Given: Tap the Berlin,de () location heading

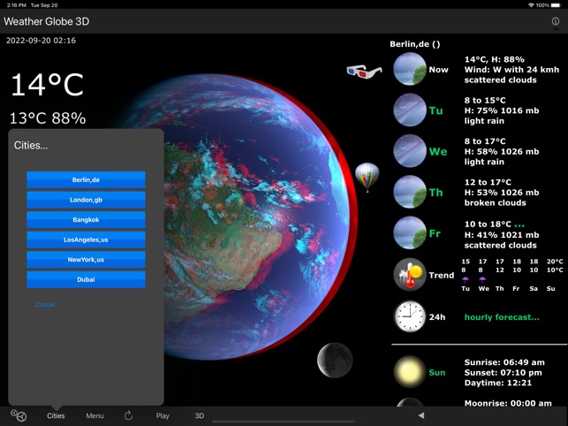Looking at the screenshot, I should click(415, 44).
